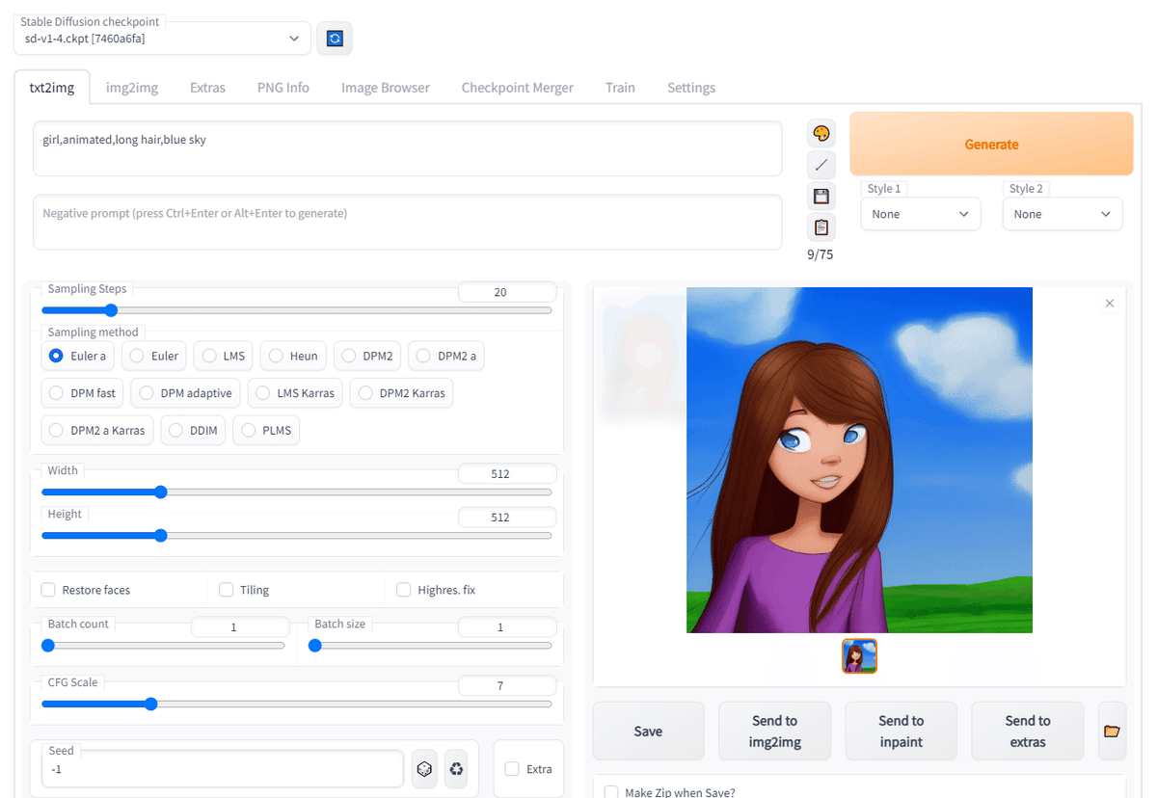Enable Tiling checkbox

227,590
